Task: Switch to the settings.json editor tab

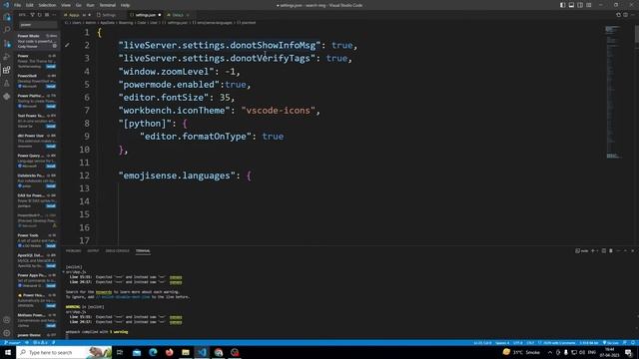Action: tap(145, 15)
